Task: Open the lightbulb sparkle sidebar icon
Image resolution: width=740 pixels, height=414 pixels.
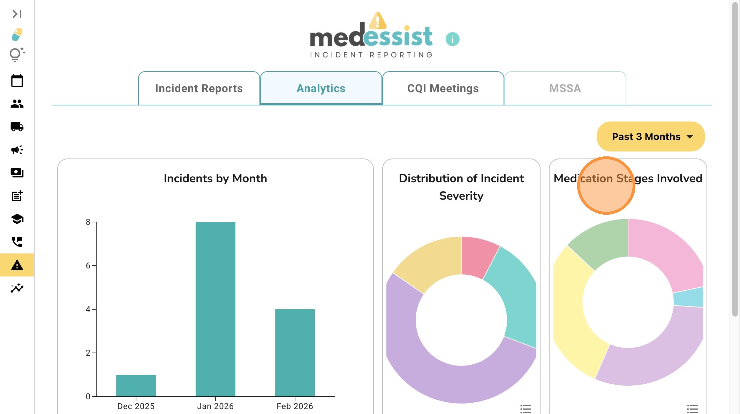Action: tap(17, 54)
